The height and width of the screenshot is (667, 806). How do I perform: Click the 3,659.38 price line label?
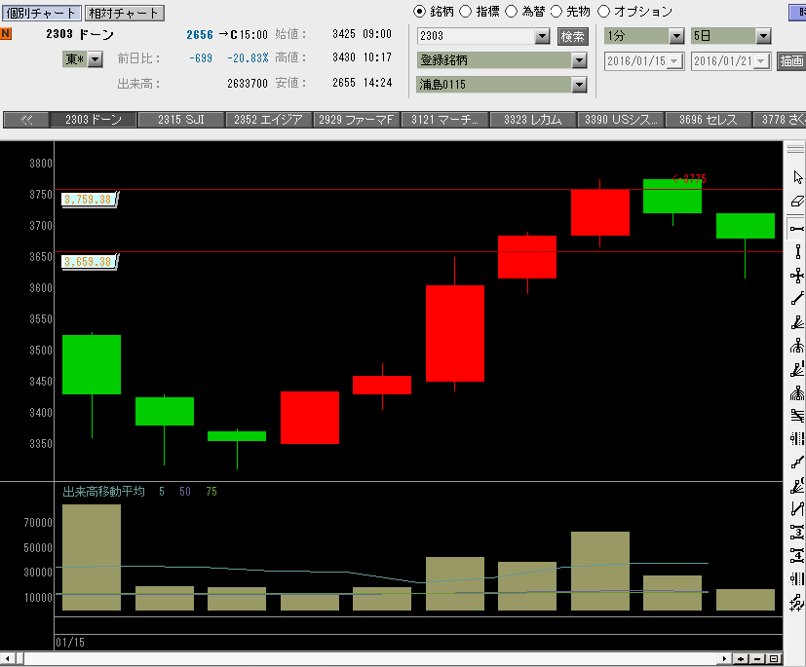(89, 262)
